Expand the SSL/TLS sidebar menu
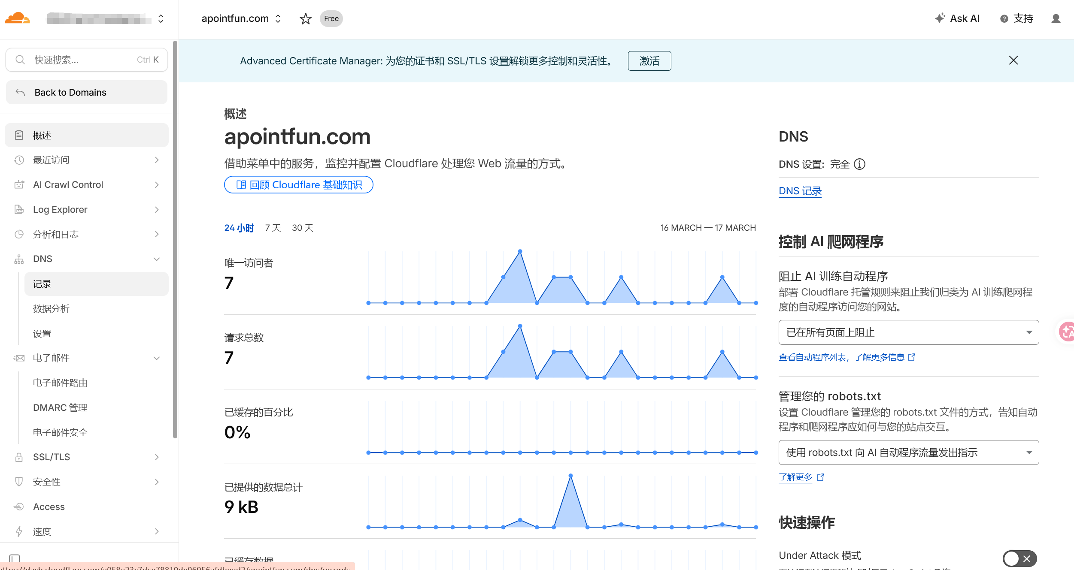 (x=157, y=457)
